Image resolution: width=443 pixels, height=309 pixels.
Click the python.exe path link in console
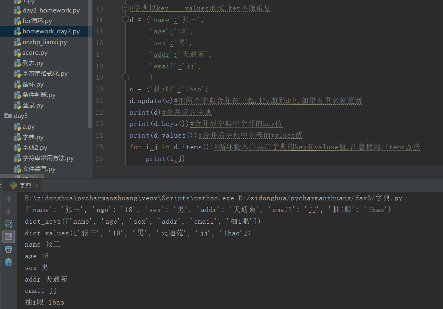point(129,198)
